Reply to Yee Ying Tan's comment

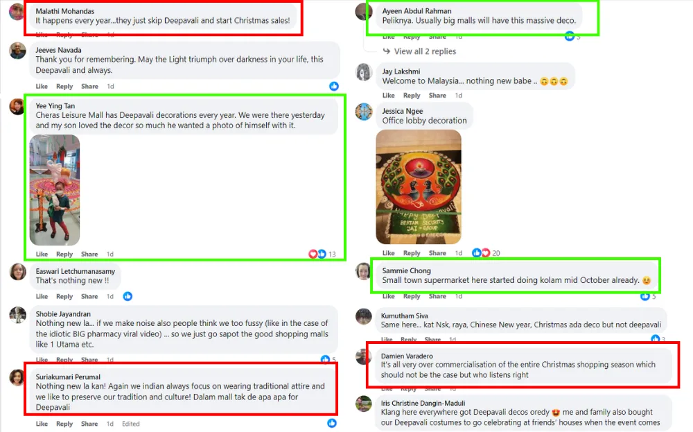coord(64,254)
